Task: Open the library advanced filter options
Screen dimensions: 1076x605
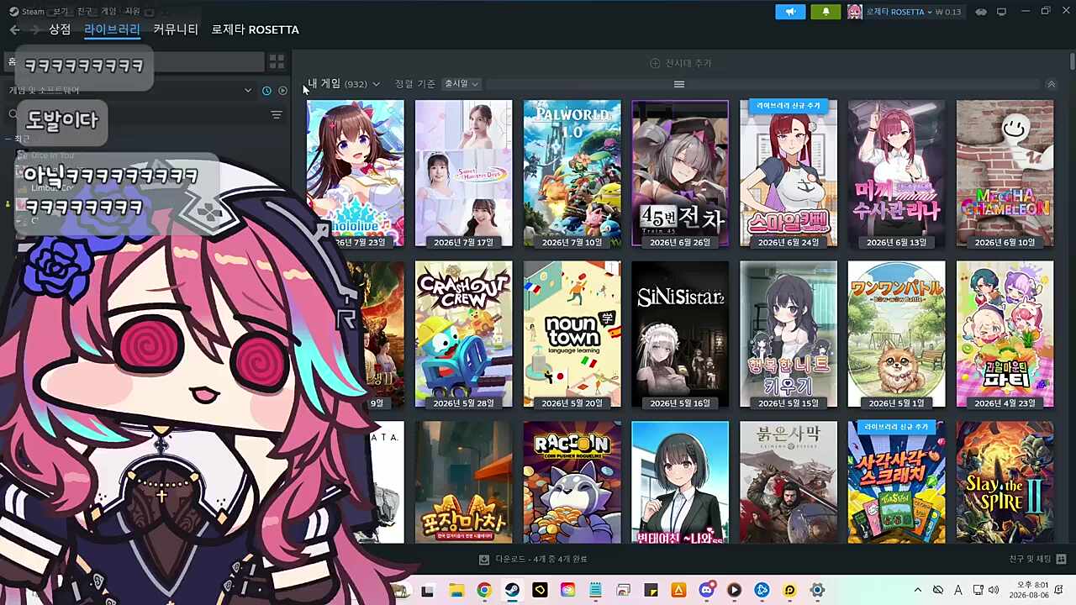Action: tap(277, 115)
